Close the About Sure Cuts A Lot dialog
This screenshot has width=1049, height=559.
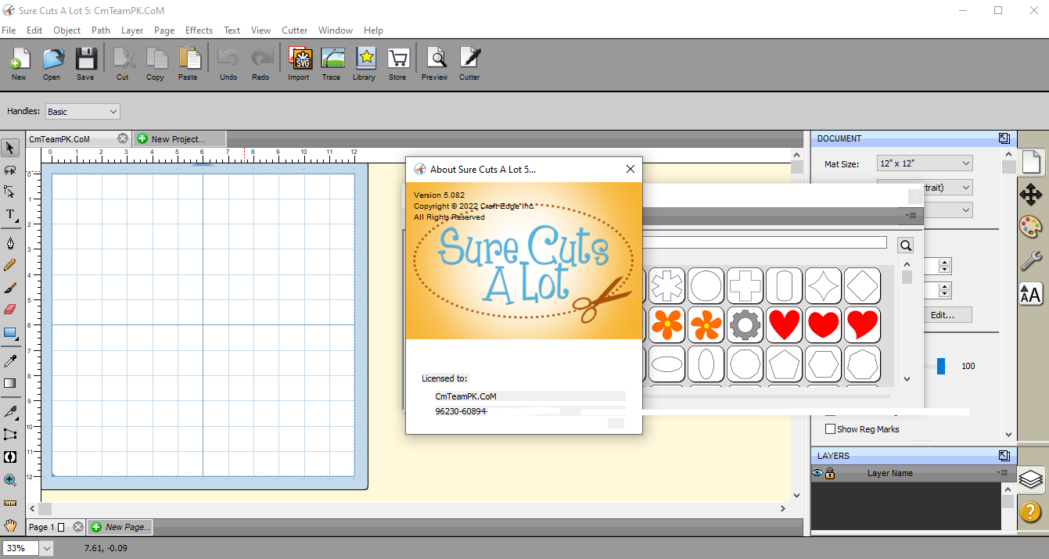click(x=630, y=169)
